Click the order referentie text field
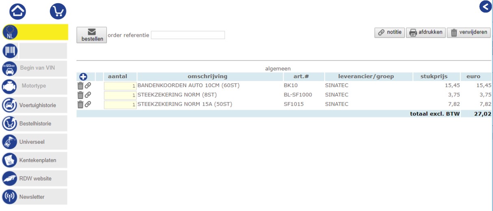The width and height of the screenshot is (493, 211). tap(188, 35)
